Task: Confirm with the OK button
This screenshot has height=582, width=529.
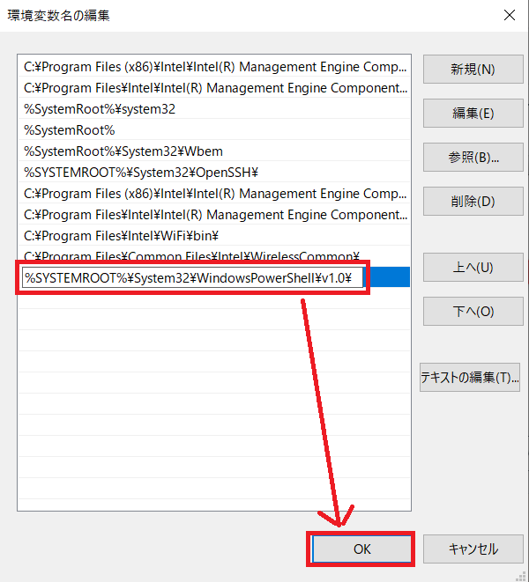Action: click(x=361, y=549)
